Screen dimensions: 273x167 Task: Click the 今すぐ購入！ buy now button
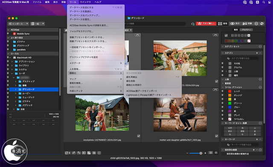(x=206, y=24)
